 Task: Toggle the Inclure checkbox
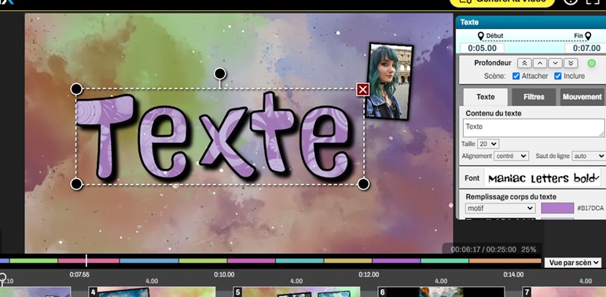point(558,76)
